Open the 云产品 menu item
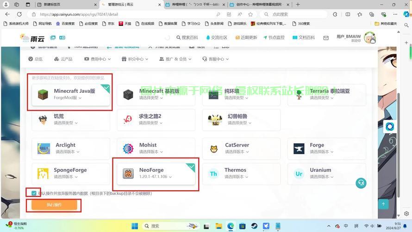This screenshot has height=232, width=412. [63, 59]
